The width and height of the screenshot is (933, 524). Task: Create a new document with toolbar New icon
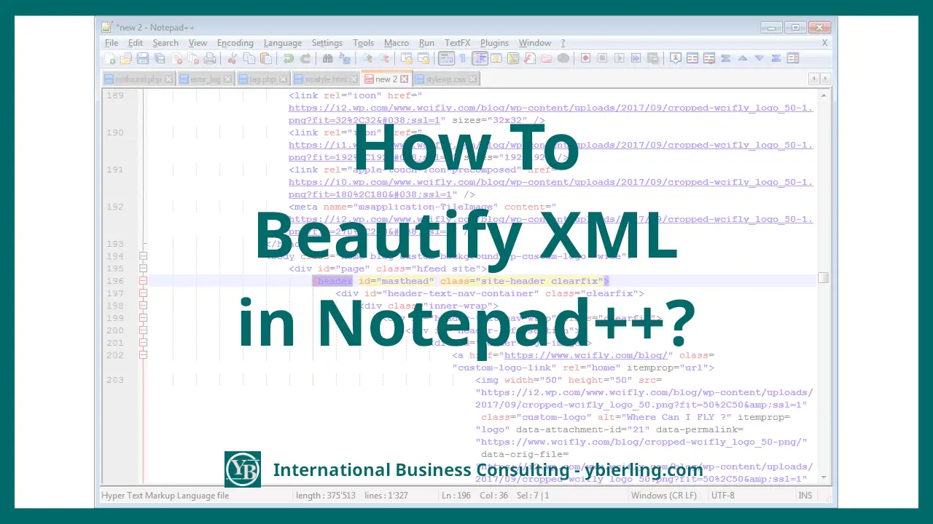tap(109, 58)
